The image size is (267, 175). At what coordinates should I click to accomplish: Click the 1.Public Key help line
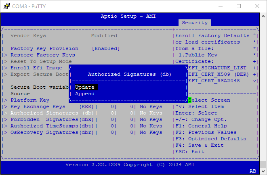(x=198, y=55)
